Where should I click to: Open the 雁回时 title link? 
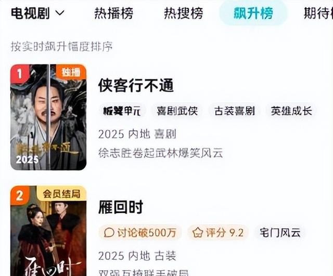point(121,207)
